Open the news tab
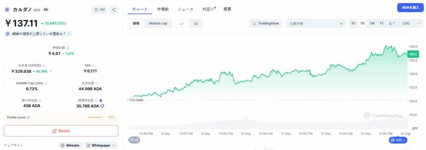 [186, 9]
